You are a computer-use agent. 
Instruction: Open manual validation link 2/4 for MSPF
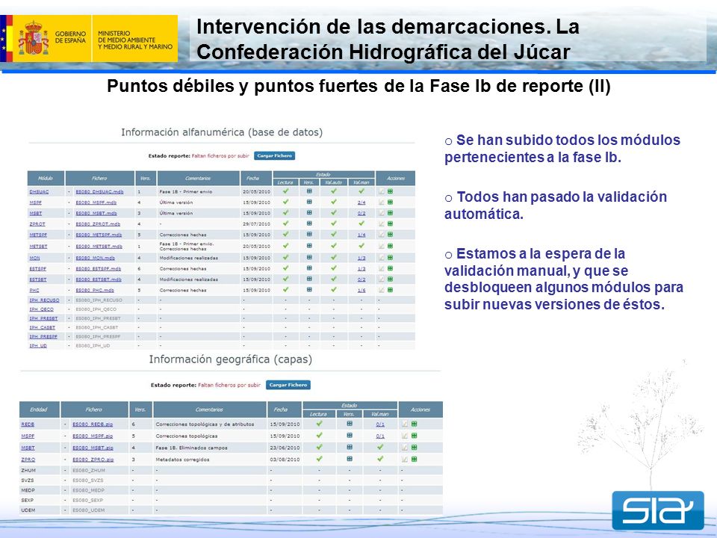[361, 202]
